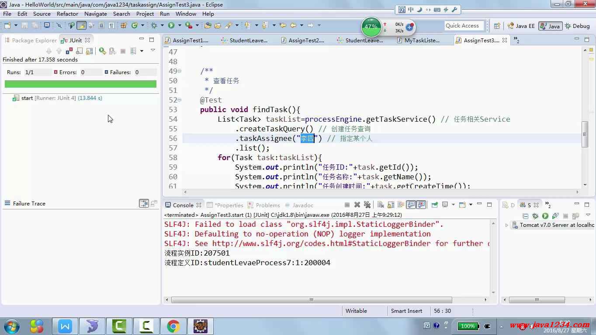Toggle Show Whitespace Characters button
Viewport: 596px width, 335px height.
pos(111,25)
